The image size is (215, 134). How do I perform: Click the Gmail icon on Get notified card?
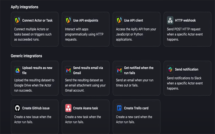[x=119, y=70]
